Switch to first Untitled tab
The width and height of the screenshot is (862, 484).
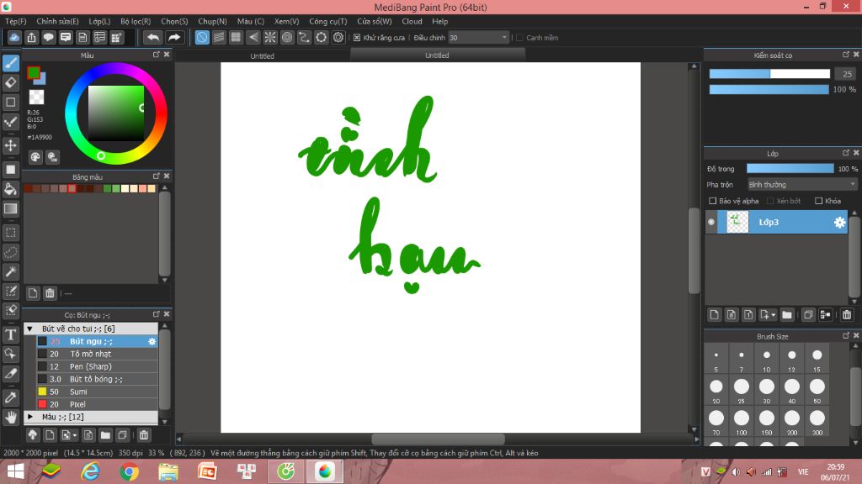(x=263, y=55)
